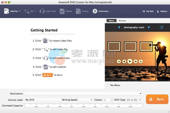This screenshot has height=113, width=170.
Task: Click the Buy Now cart icon
Action: 144,11
